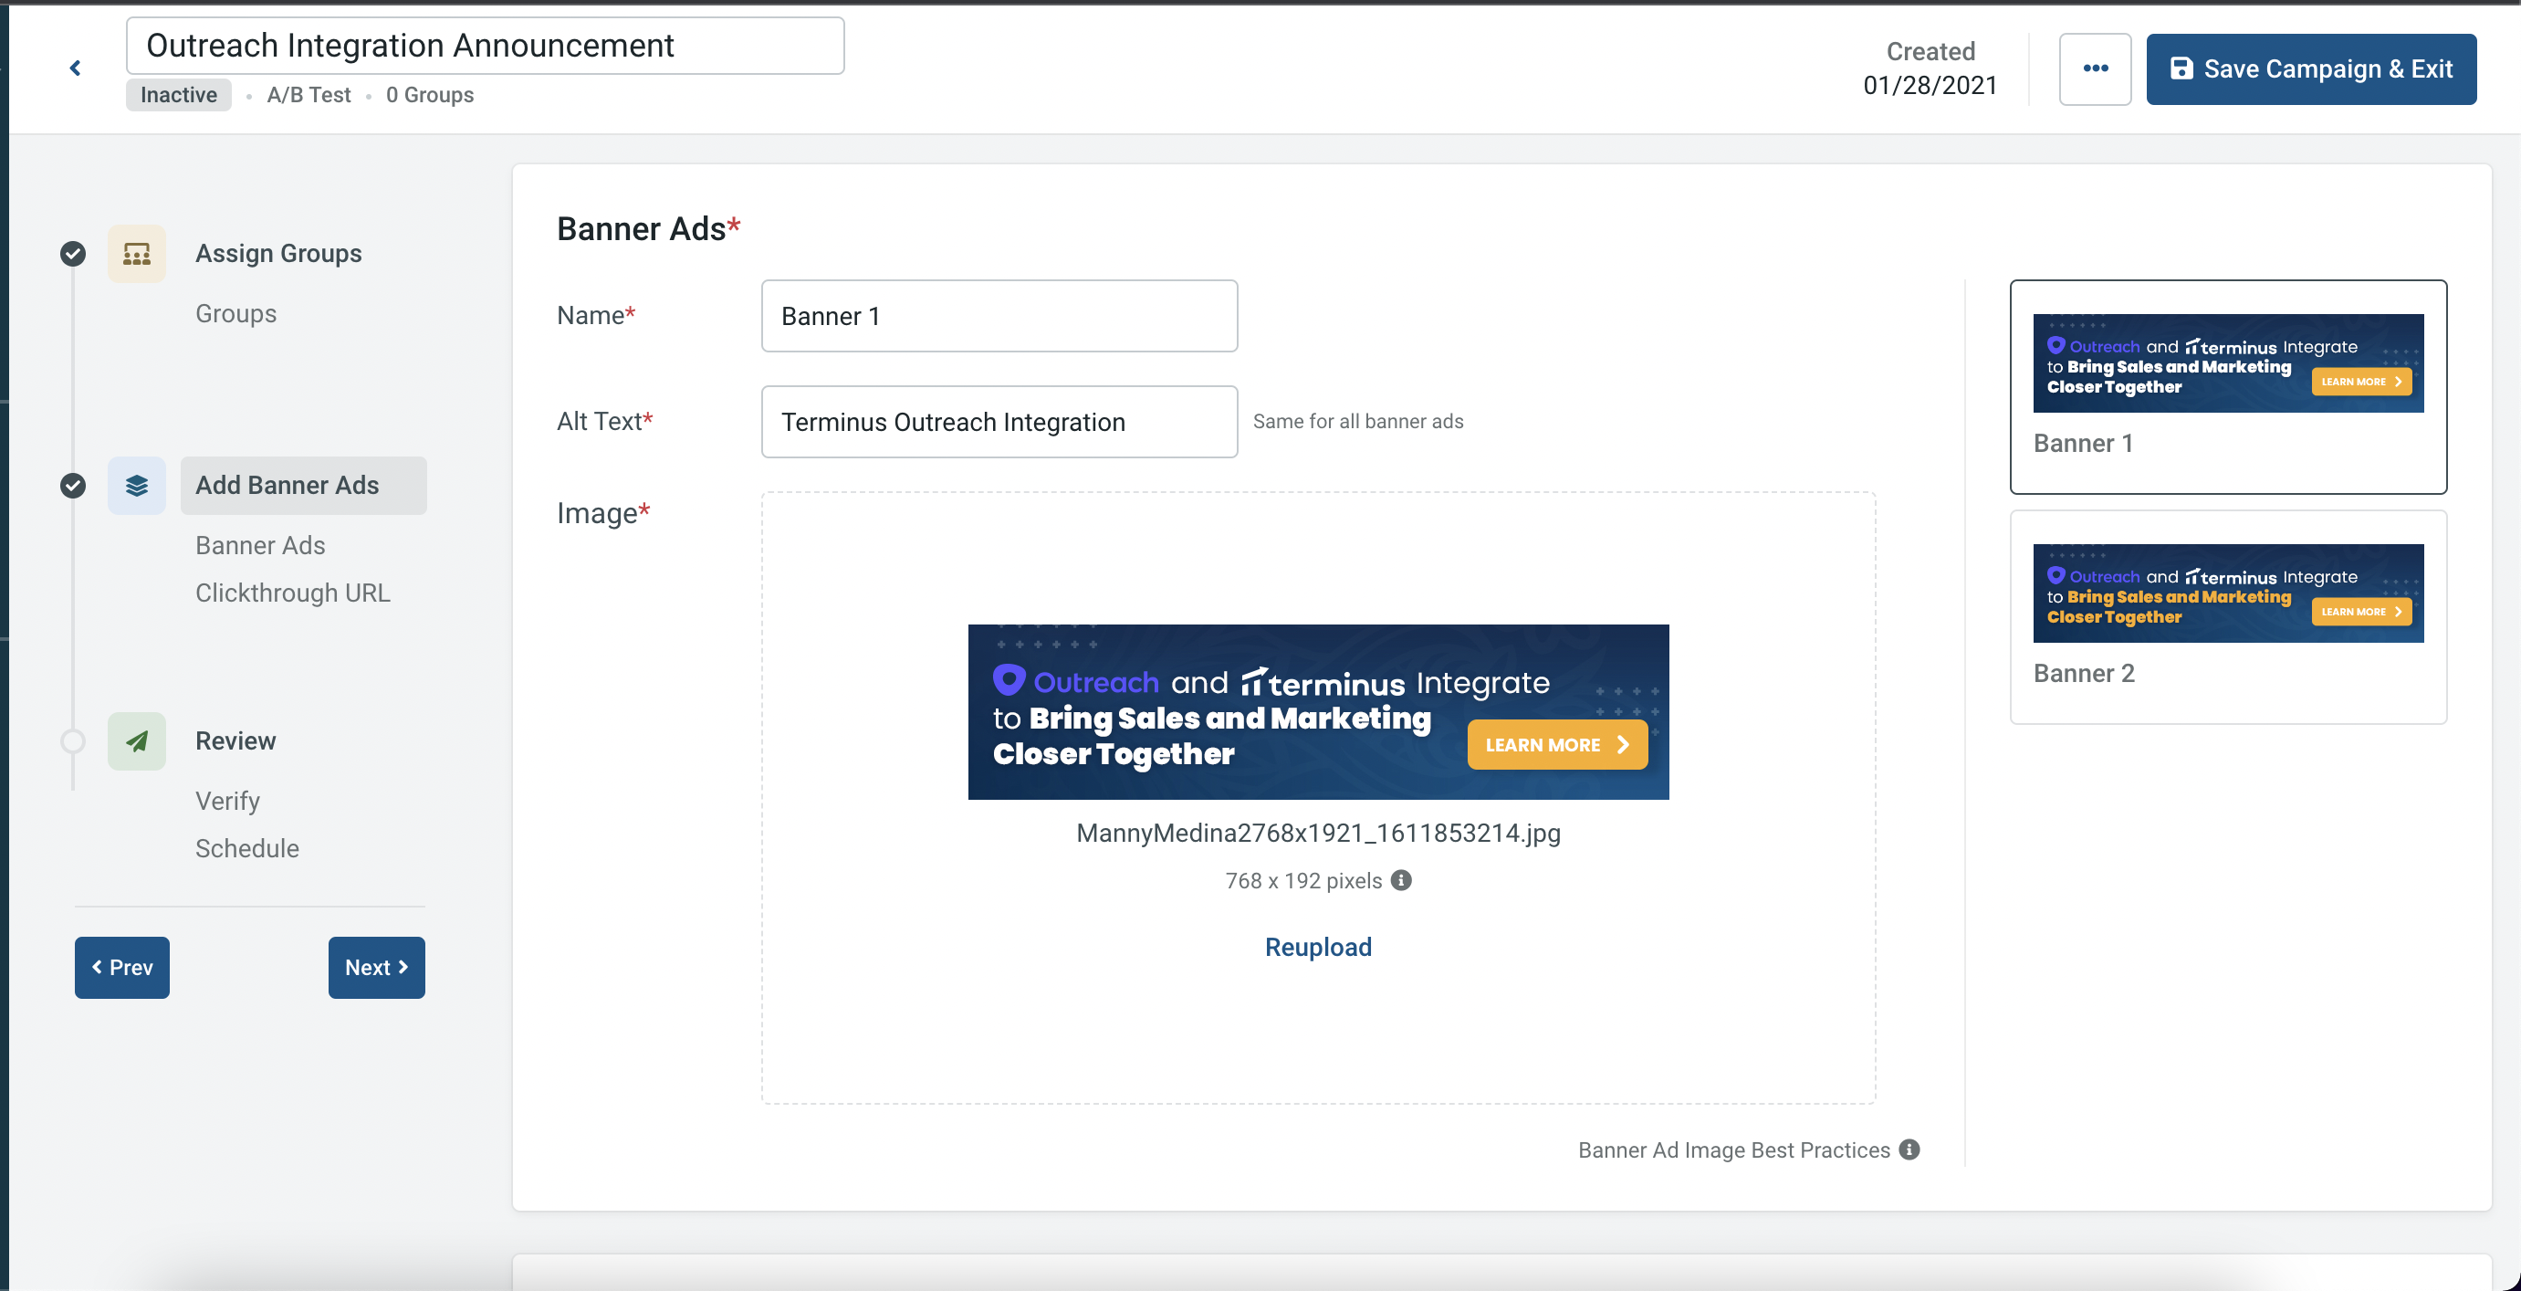Click the A/B Test label

[x=309, y=95]
